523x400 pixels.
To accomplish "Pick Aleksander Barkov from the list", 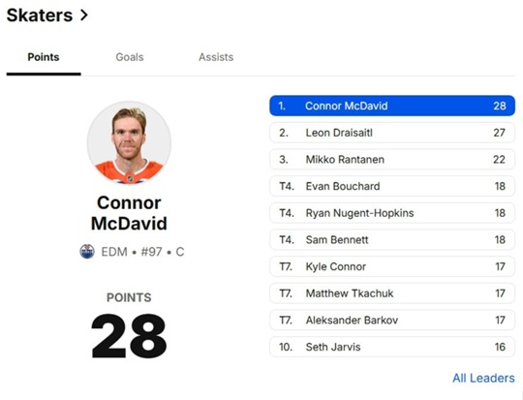I will (x=392, y=320).
